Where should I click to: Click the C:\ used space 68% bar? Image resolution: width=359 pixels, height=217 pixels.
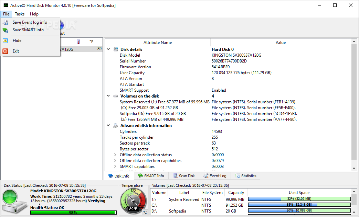[x=299, y=205]
